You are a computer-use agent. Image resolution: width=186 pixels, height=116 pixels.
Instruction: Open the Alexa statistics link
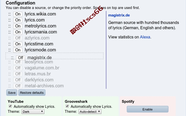(145, 37)
